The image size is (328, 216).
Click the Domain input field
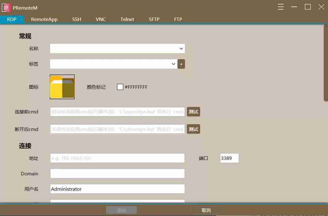[x=117, y=173]
